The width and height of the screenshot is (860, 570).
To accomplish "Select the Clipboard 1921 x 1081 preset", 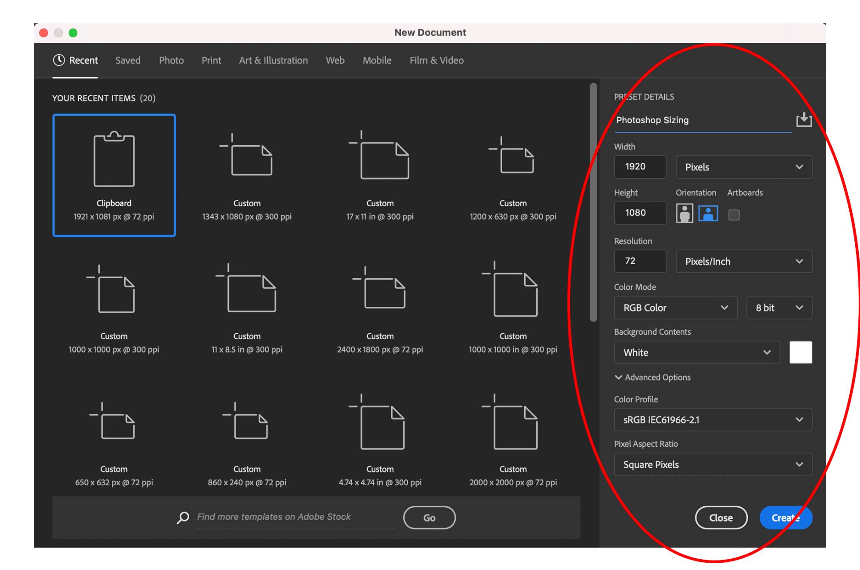I will click(114, 175).
